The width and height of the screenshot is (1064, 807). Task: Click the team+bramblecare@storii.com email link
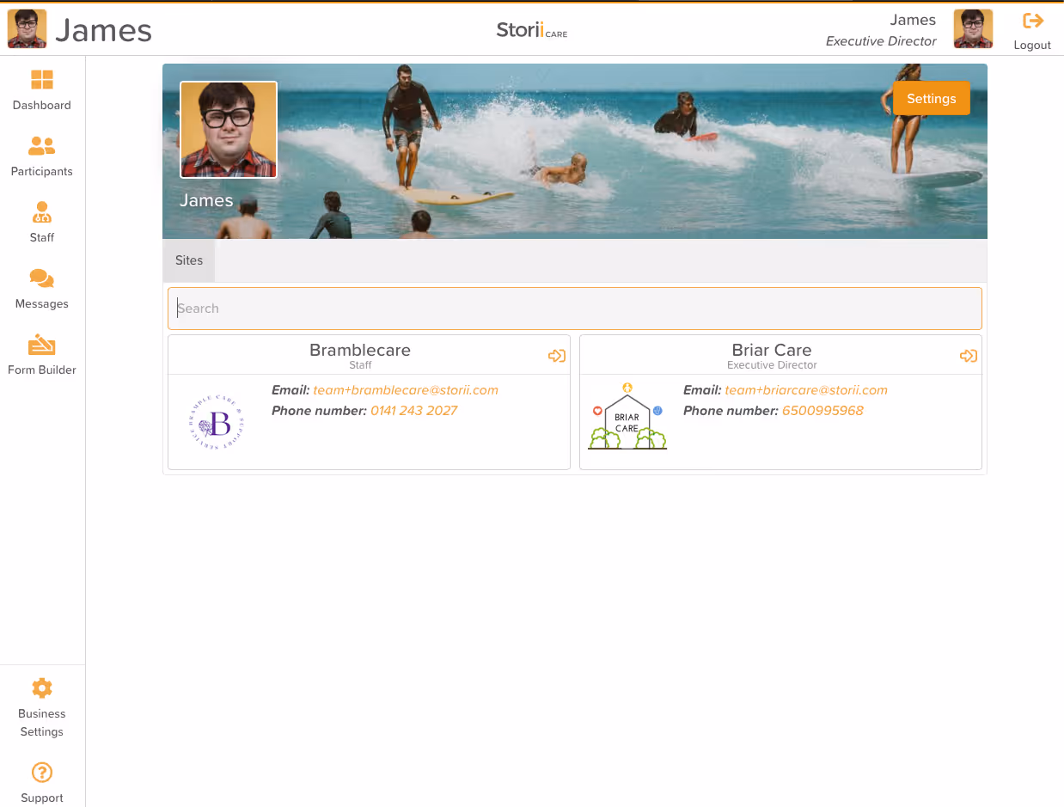coord(406,390)
